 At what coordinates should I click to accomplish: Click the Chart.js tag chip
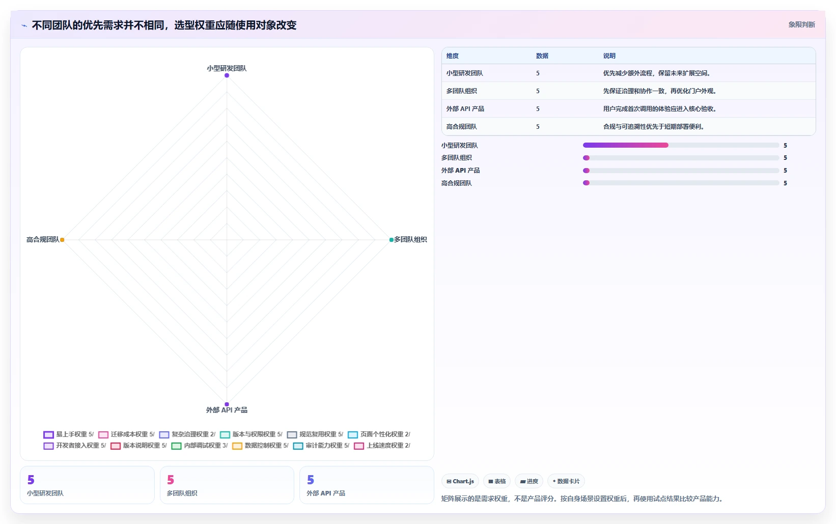pyautogui.click(x=460, y=481)
